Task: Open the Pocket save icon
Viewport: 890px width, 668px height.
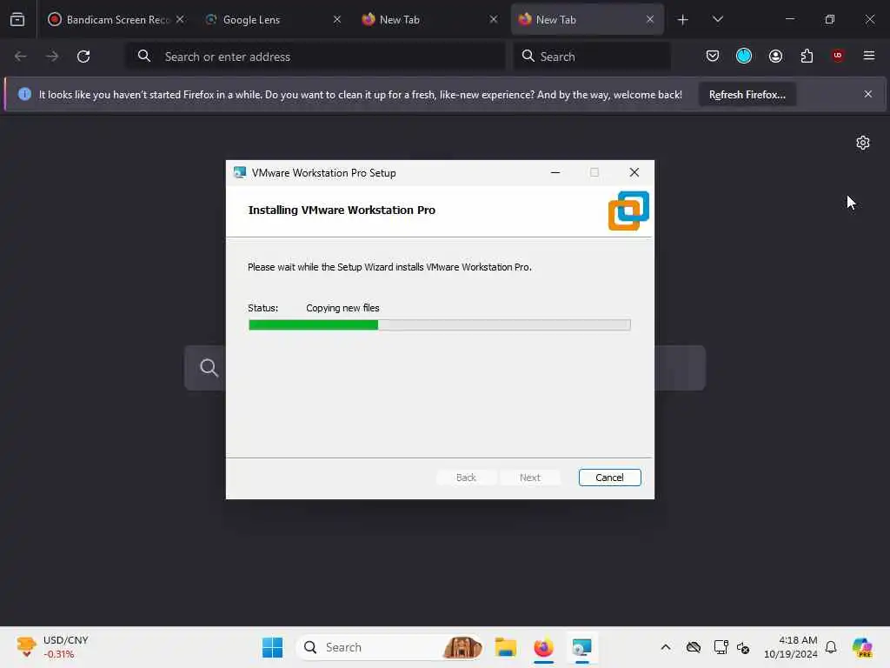Action: click(713, 56)
